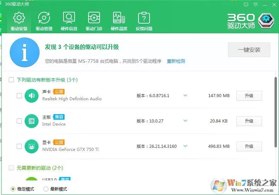Viewport: 279px width, 195px height.
Task: Click 升级 for Intel Device
Action: tap(249, 121)
